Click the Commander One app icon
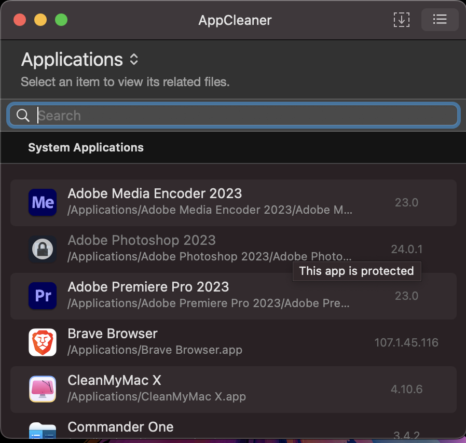Viewport: 466px width, 443px height. click(43, 431)
